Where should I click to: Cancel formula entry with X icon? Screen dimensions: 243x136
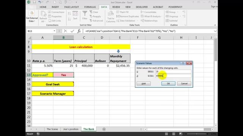tap(65, 31)
